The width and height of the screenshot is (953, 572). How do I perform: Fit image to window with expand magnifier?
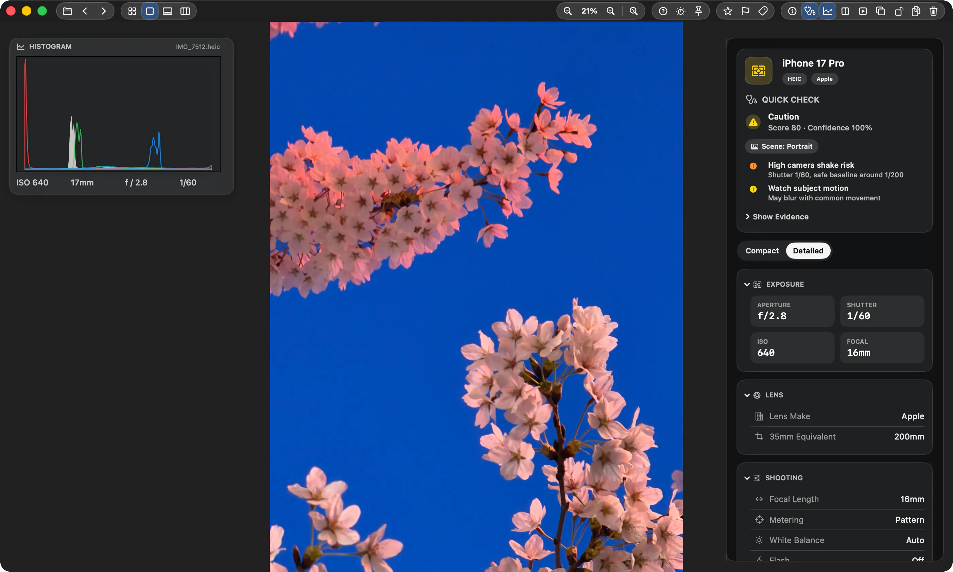pyautogui.click(x=634, y=11)
